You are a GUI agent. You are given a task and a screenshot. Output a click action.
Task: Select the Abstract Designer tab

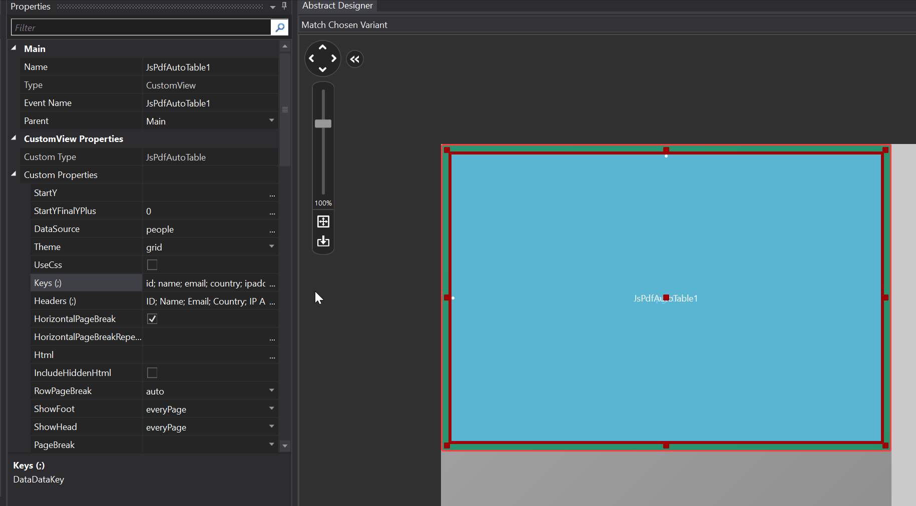[x=337, y=5]
